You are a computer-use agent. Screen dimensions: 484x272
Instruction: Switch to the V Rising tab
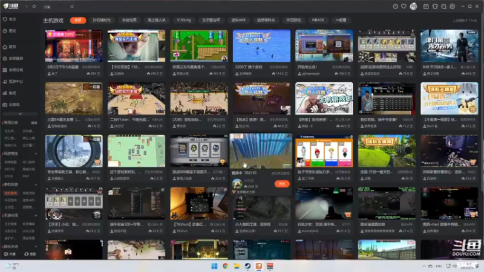click(184, 20)
